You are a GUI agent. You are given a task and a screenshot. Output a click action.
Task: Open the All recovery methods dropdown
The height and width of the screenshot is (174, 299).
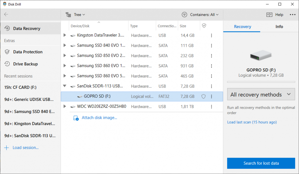(x=261, y=94)
